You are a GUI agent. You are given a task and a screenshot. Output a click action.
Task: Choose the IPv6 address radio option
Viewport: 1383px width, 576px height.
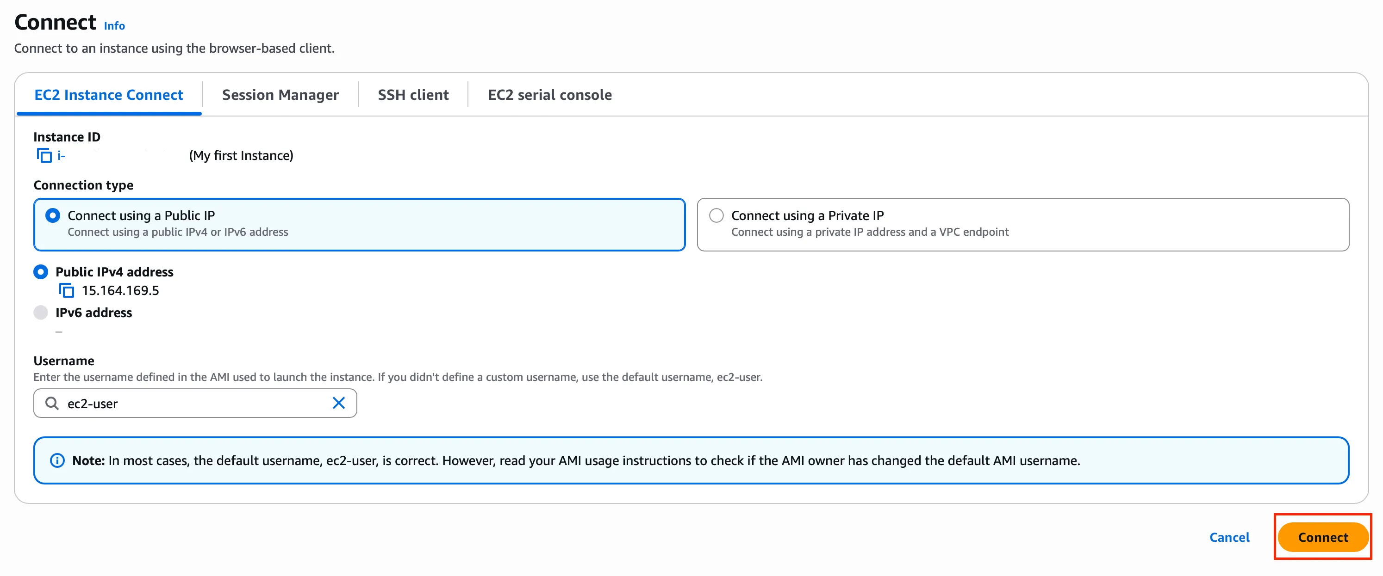(41, 312)
